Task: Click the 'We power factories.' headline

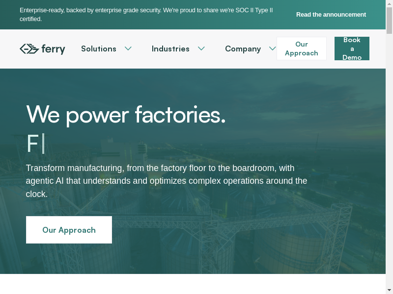Action: coord(126,114)
